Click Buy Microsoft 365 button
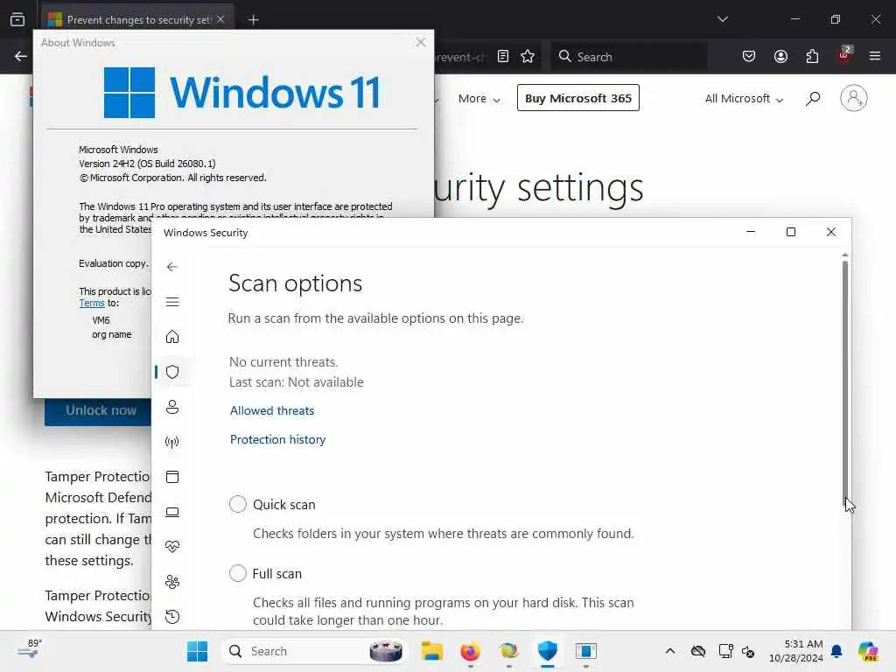This screenshot has width=896, height=672. pyautogui.click(x=577, y=98)
